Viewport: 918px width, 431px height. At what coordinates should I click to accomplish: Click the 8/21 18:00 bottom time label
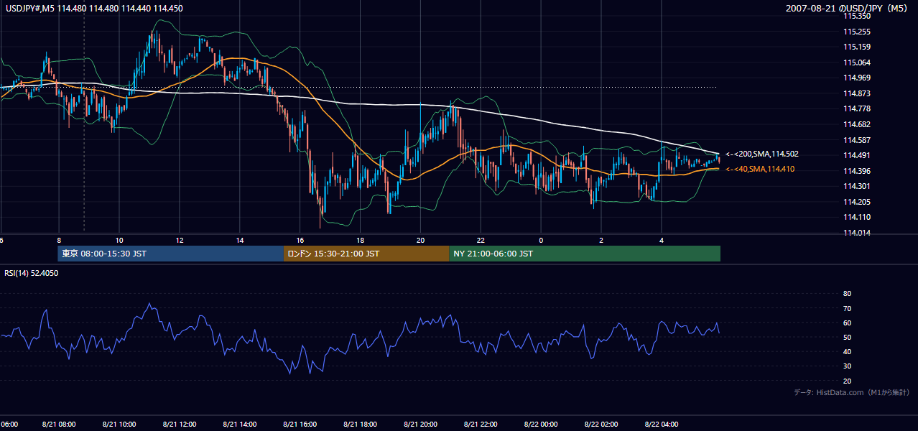pos(361,424)
